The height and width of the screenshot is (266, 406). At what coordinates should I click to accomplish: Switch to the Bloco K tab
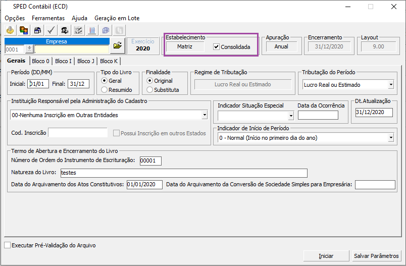(x=109, y=61)
